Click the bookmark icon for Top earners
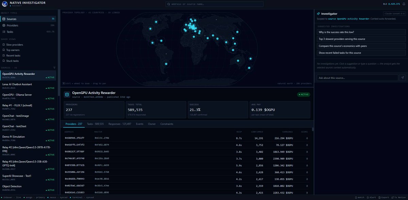The height and width of the screenshot is (200, 408). point(3,50)
